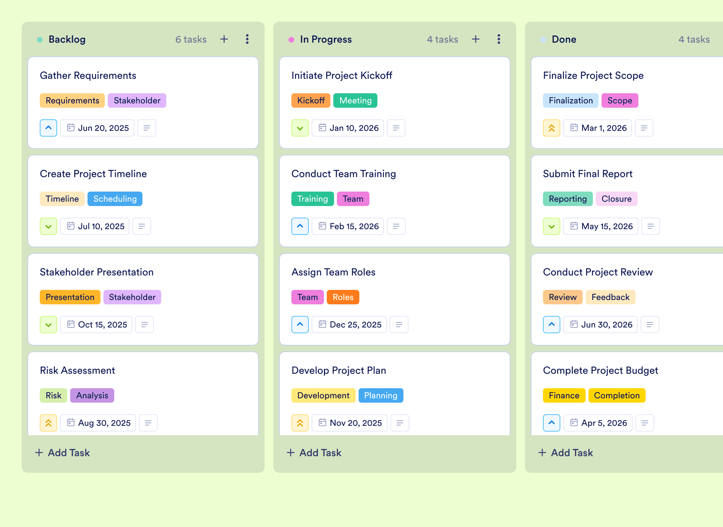The image size is (723, 527).
Task: Click description icon on Develop Project Plan
Action: click(x=400, y=423)
